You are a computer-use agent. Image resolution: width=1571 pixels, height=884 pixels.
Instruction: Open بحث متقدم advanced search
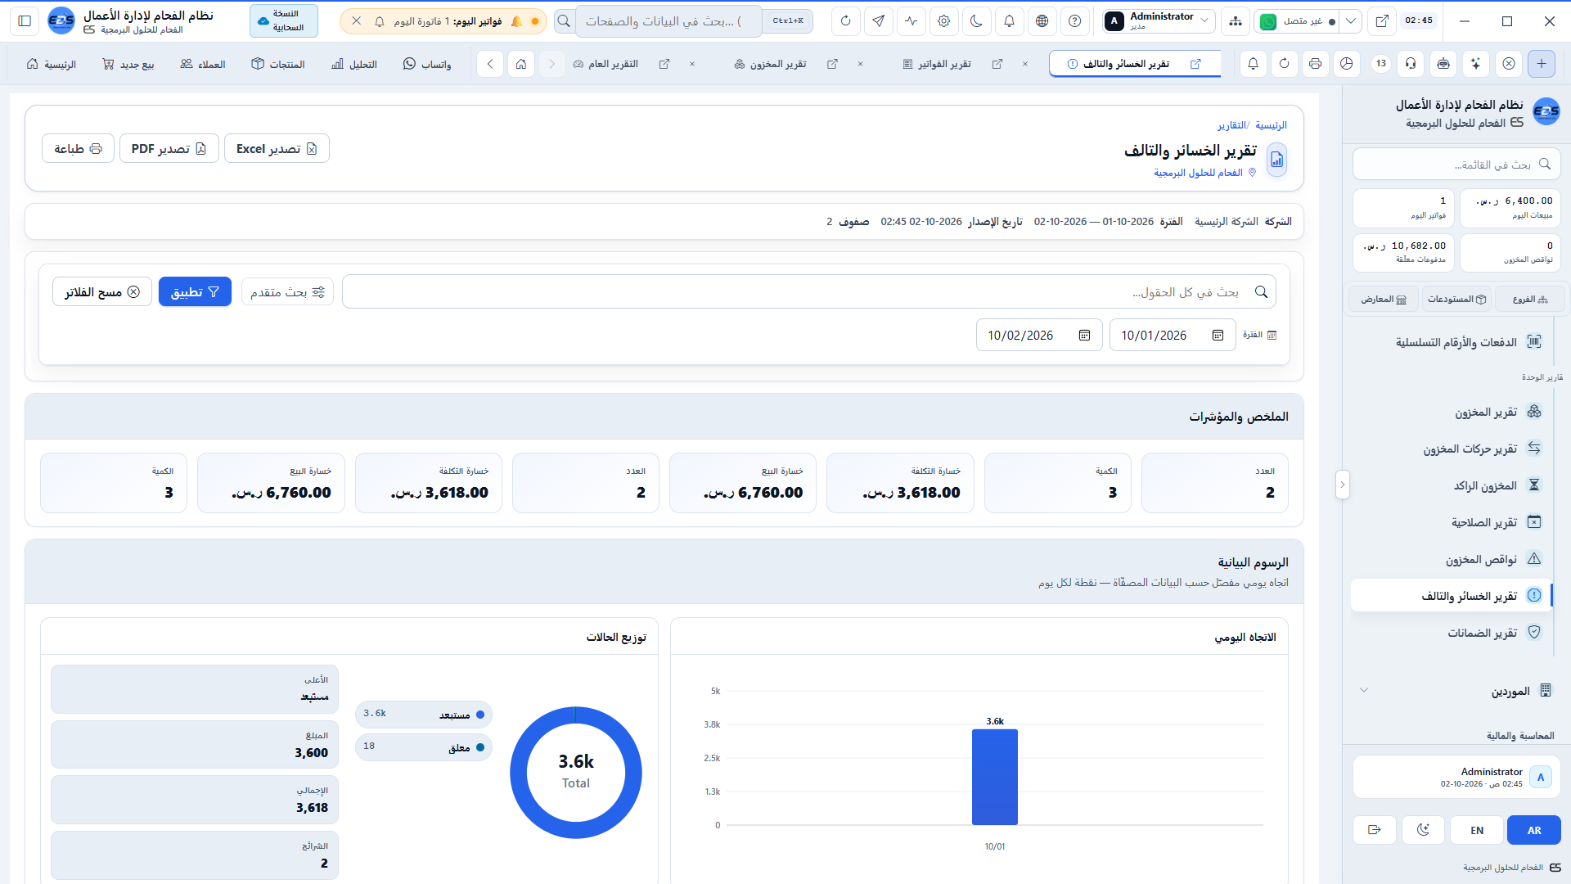click(287, 292)
